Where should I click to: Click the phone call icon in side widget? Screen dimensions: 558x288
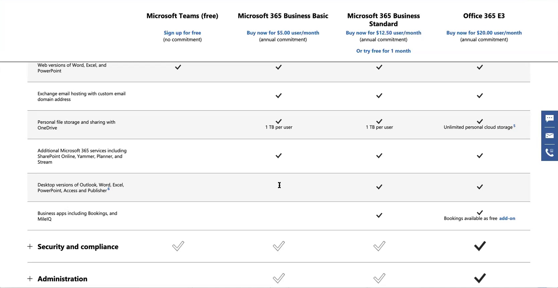549,152
